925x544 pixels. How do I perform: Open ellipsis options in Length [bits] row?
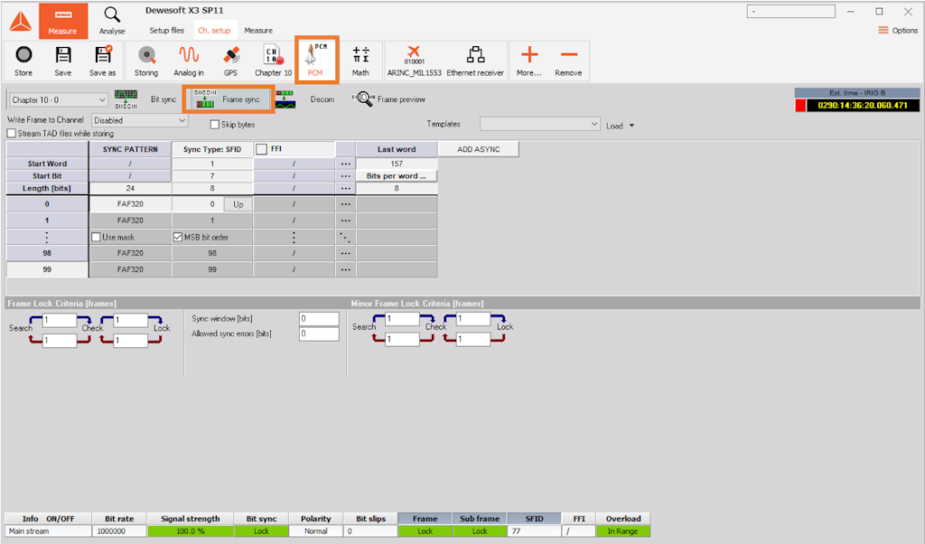(x=346, y=188)
